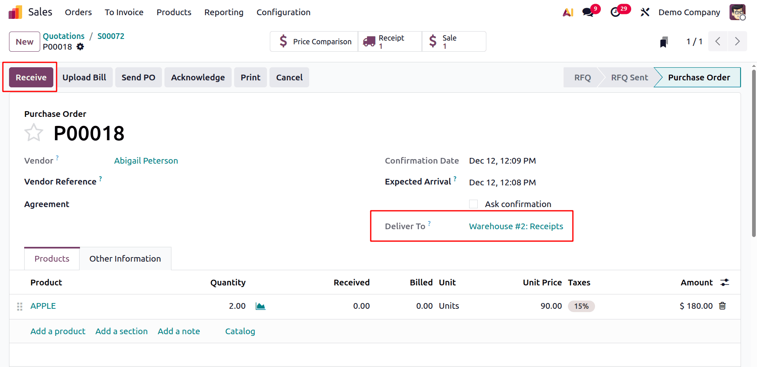Expand the Demo Company switcher

click(x=689, y=12)
